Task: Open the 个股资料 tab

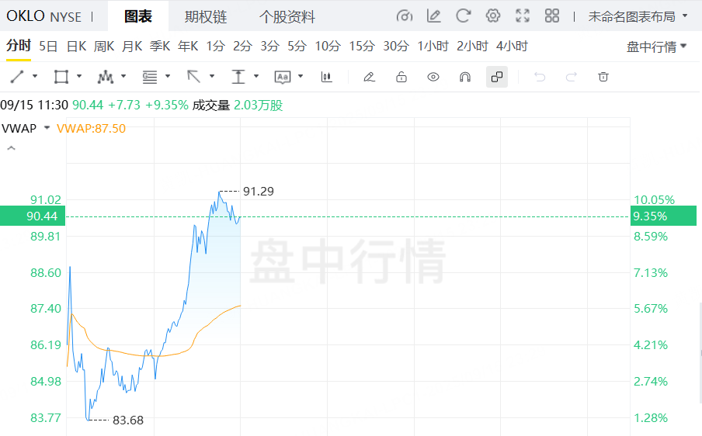Action: (x=287, y=16)
